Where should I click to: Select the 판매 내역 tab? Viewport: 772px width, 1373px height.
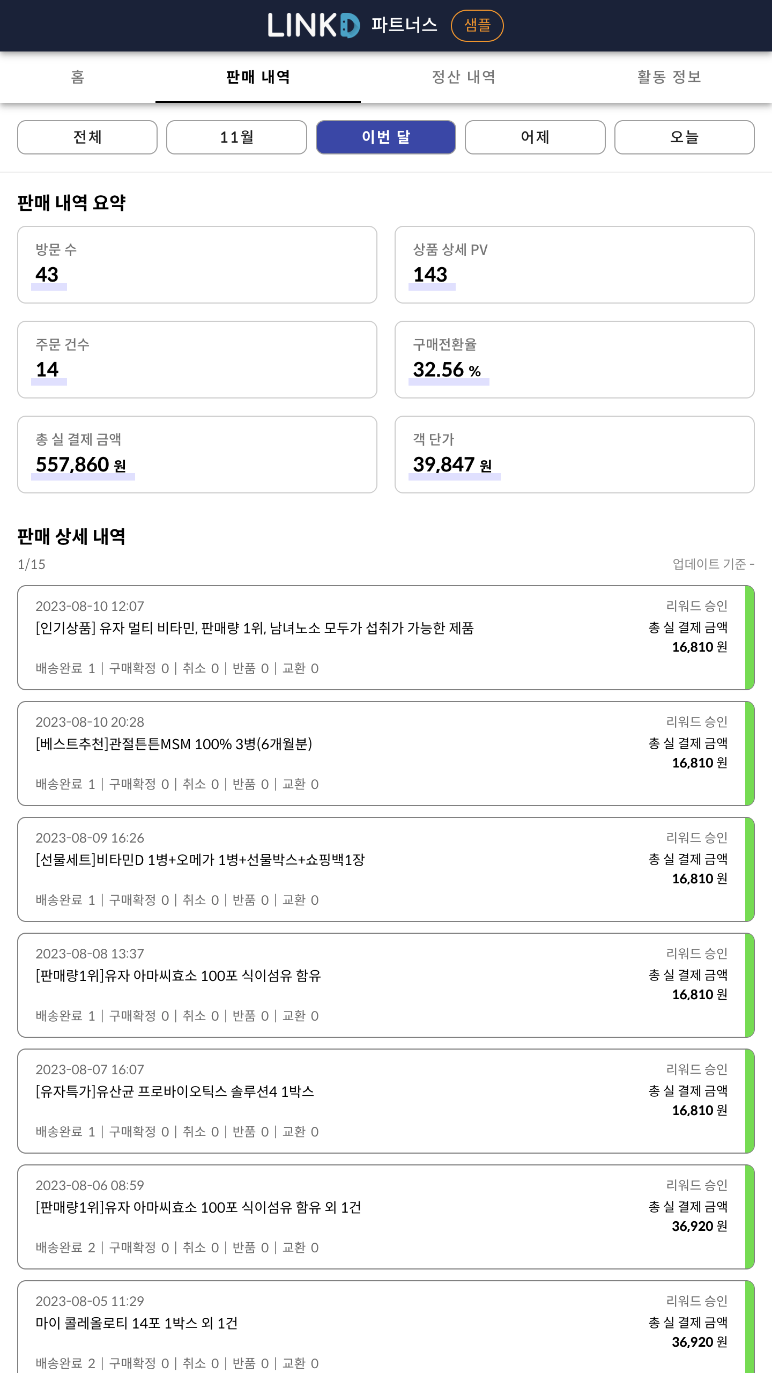pos(258,77)
